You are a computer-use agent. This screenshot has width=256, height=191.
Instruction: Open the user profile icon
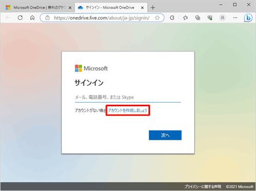click(222, 17)
